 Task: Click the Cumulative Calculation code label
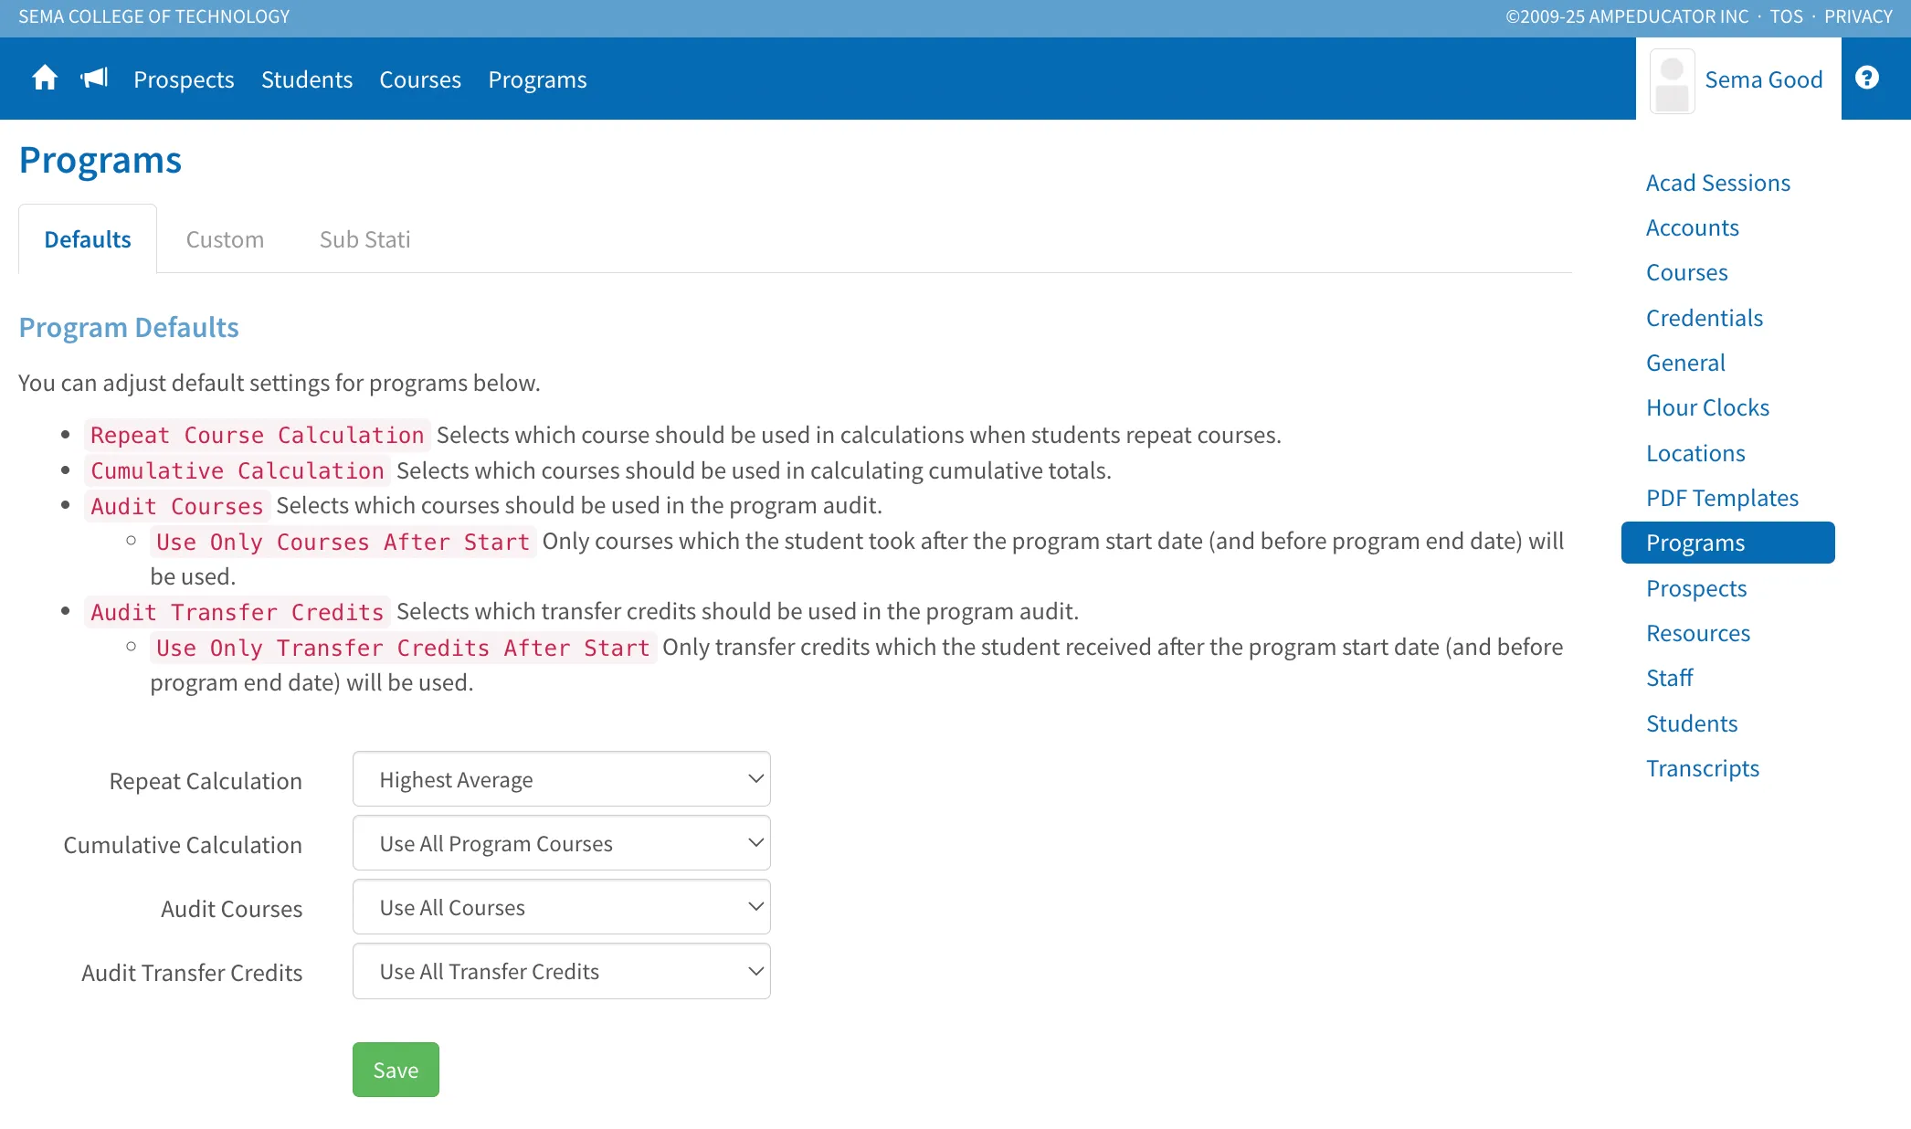(x=238, y=470)
